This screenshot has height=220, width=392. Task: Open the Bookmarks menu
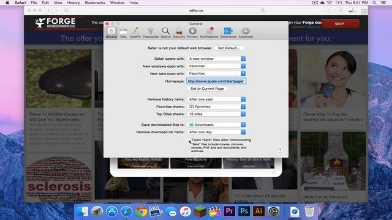(x=95, y=2)
